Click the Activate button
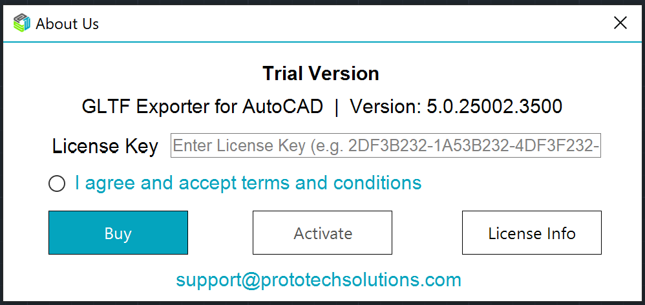 click(322, 233)
